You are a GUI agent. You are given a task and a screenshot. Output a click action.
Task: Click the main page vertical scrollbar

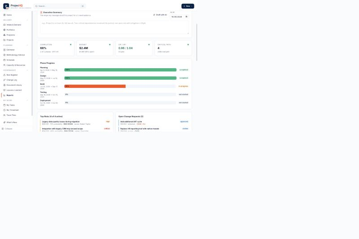tap(197, 42)
